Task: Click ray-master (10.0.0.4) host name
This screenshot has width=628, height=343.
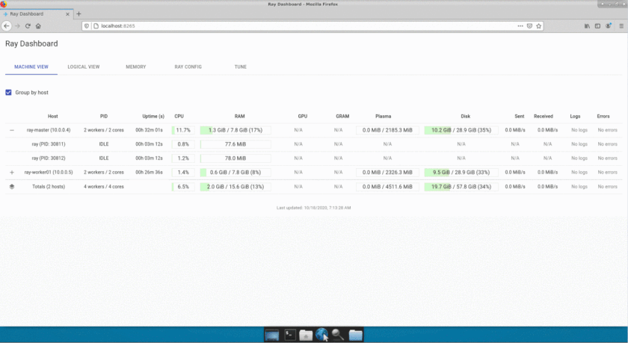Action: 49,130
